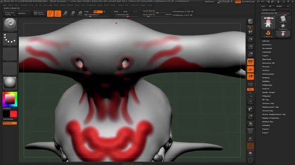Click the Move view button on right shelf
The height and width of the screenshot is (165, 295).
(250, 109)
